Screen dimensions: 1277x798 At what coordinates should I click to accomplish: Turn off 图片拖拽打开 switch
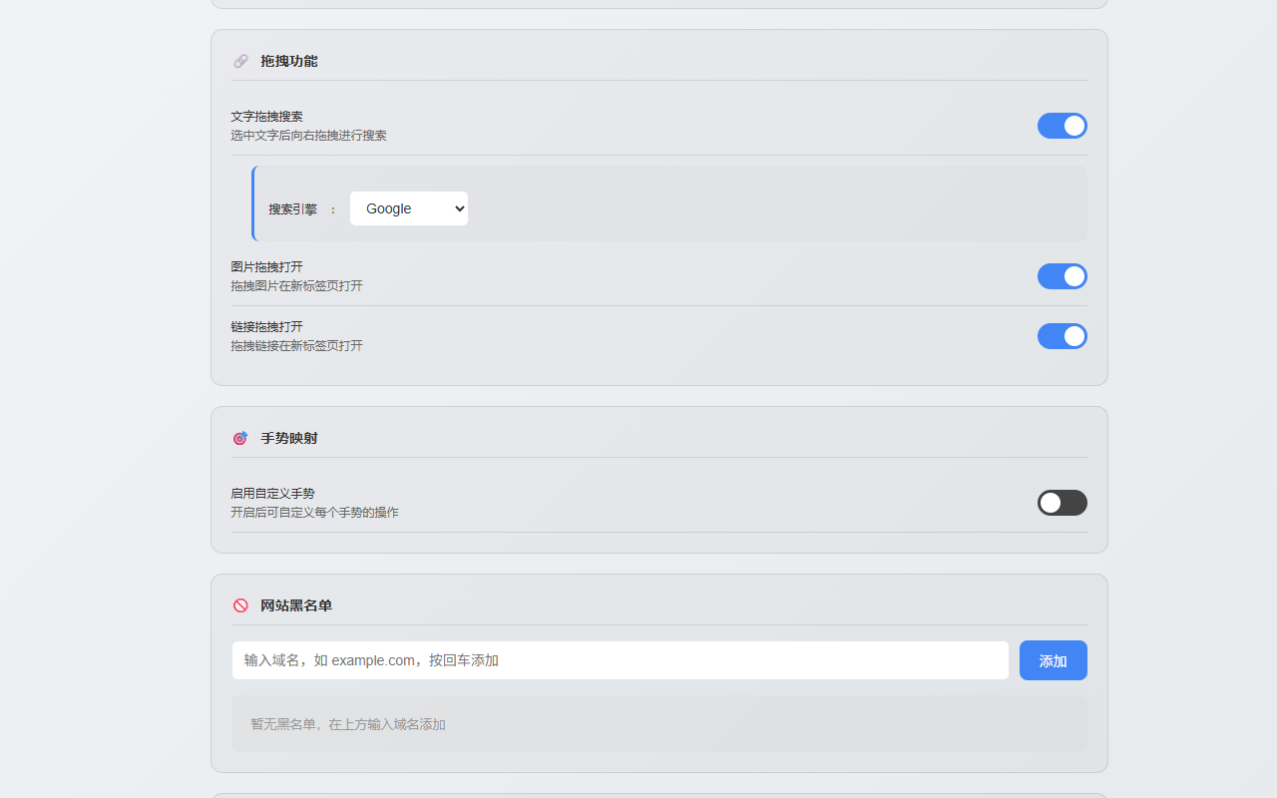coord(1062,276)
